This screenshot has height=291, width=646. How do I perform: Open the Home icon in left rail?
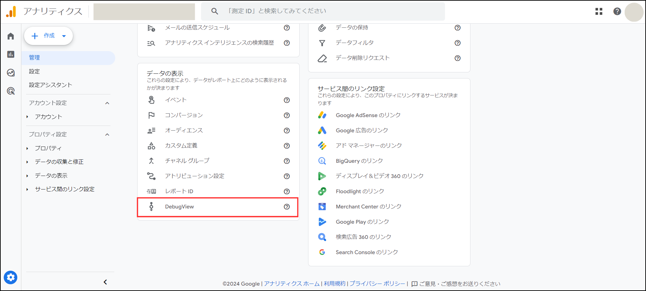[11, 36]
